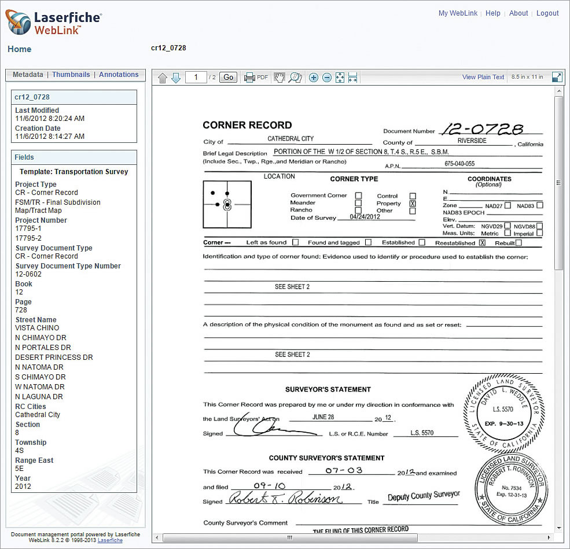This screenshot has height=549, width=570.
Task: Go to Home
Action: (19, 49)
